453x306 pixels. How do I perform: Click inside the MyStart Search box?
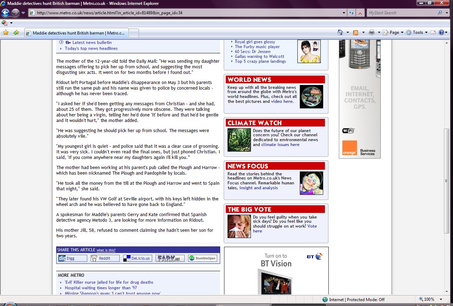pos(401,13)
